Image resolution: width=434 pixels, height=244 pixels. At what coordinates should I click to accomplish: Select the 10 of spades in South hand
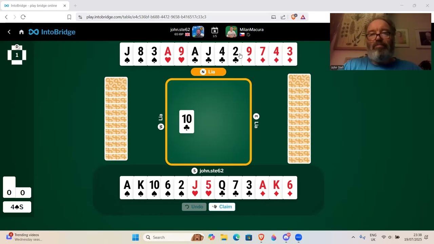point(154,188)
